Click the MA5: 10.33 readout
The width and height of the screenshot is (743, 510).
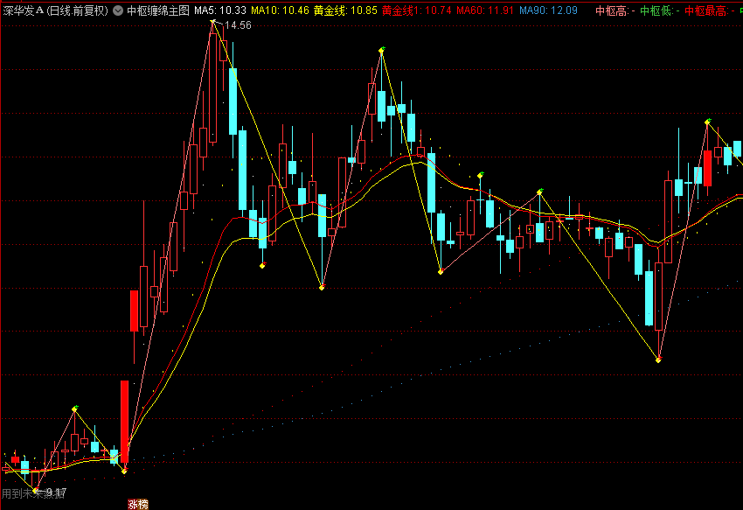pyautogui.click(x=220, y=10)
